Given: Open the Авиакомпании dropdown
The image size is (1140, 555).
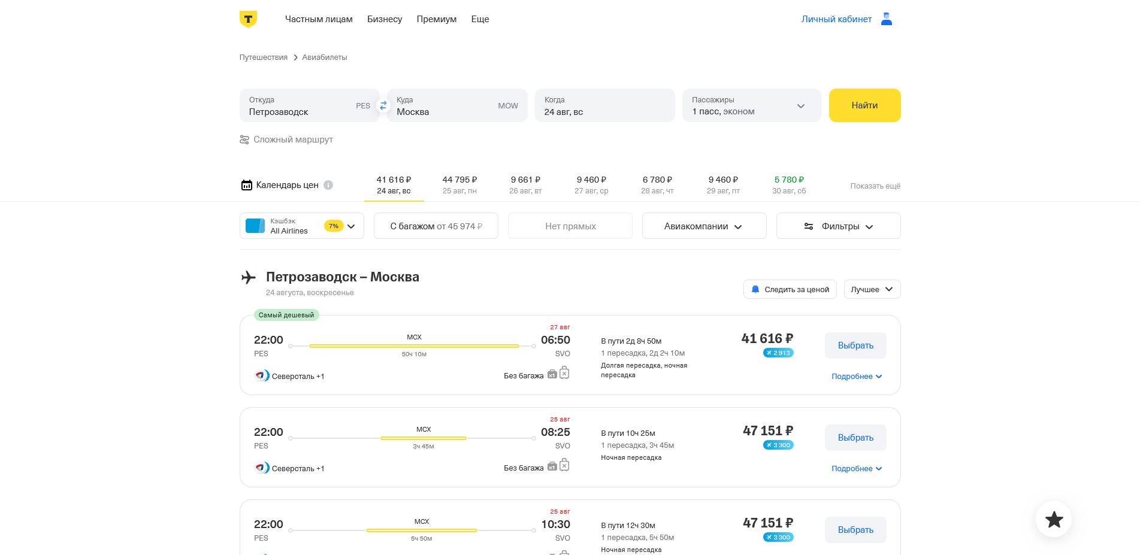Looking at the screenshot, I should [x=704, y=226].
